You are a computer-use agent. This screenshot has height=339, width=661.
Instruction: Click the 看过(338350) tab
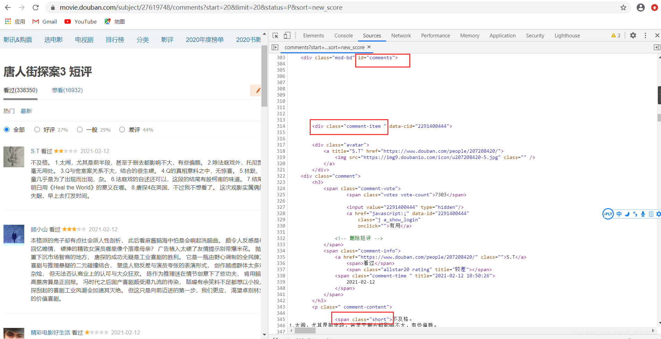coord(20,90)
